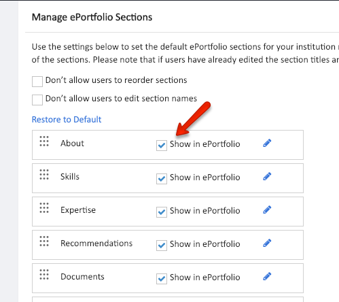The height and width of the screenshot is (302, 339).
Task: Select the Skills section label
Action: (70, 177)
